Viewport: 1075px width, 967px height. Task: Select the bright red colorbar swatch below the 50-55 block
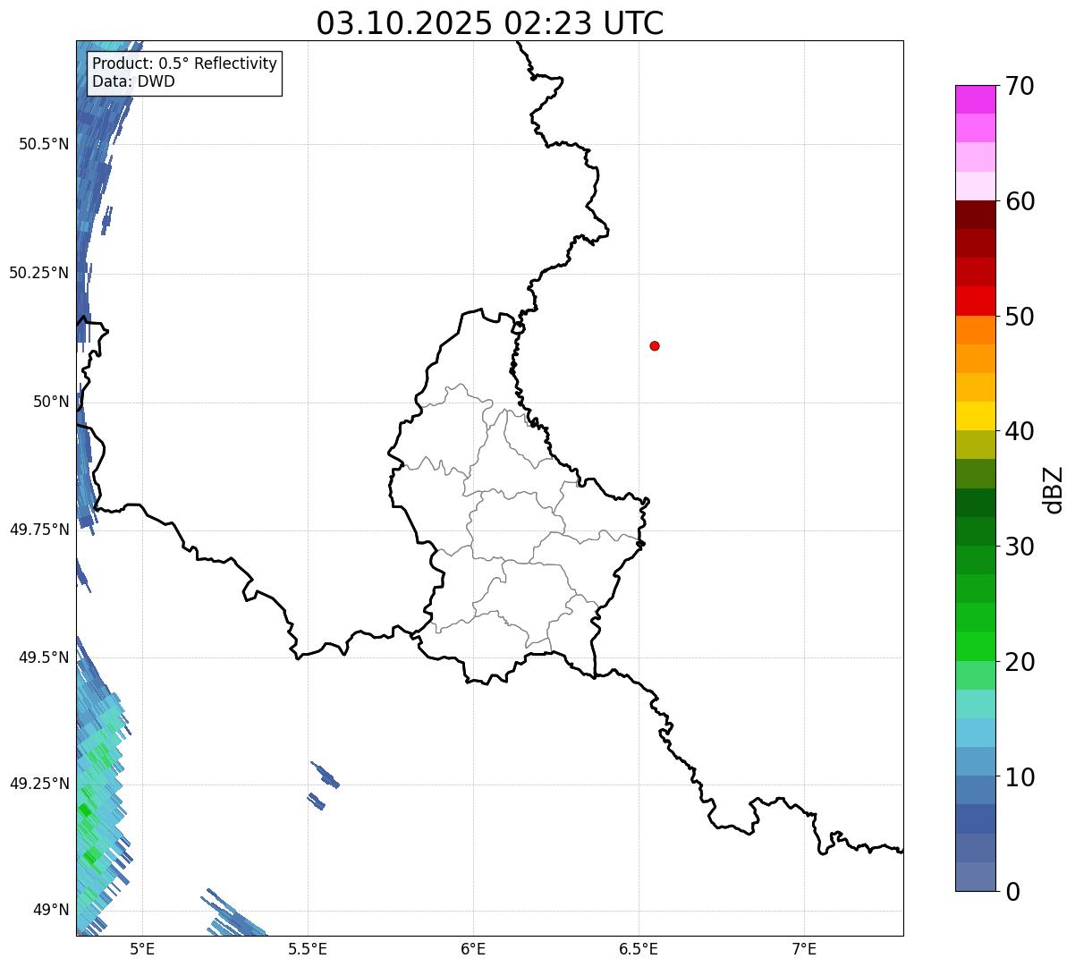pos(976,301)
